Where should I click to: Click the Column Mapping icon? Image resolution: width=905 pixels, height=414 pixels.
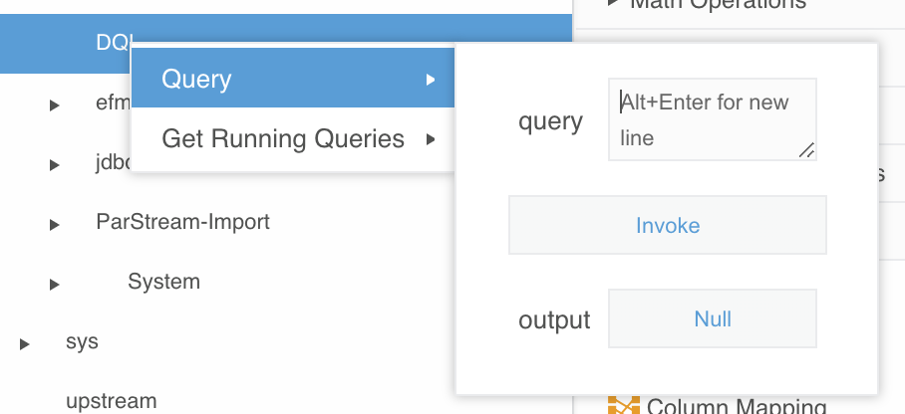coord(623,406)
